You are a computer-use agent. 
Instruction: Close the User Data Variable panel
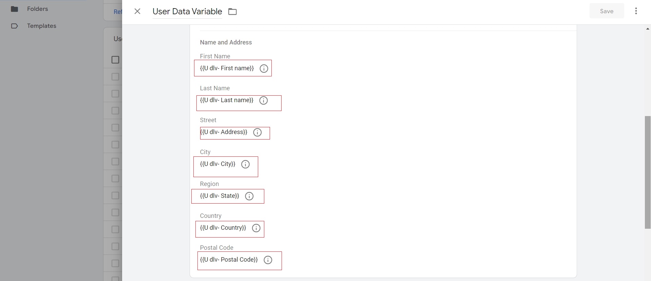(137, 11)
